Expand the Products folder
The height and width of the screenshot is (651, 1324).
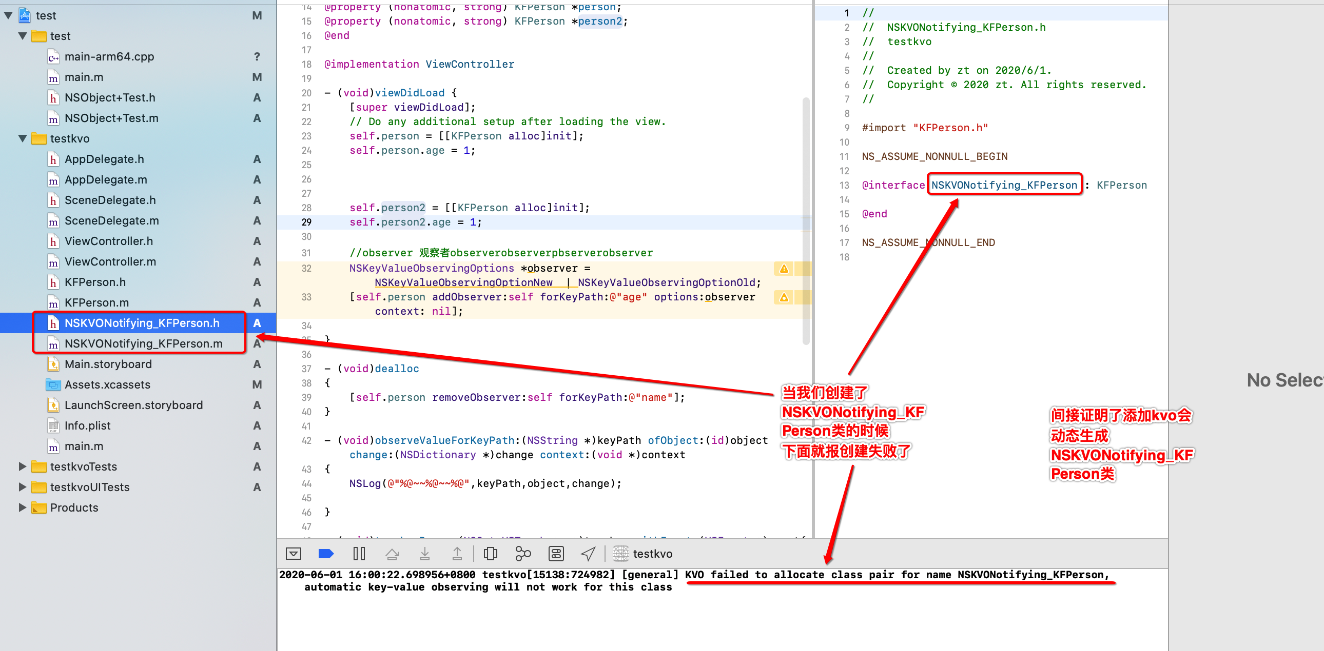23,508
